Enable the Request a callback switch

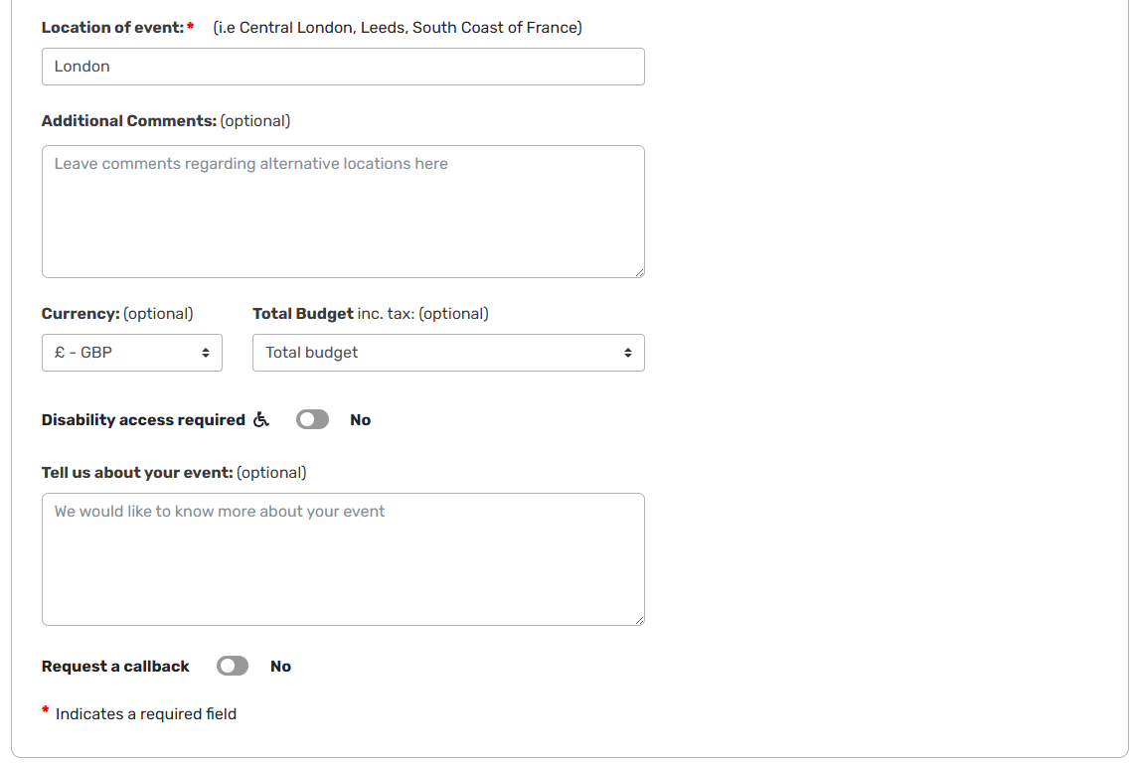coord(233,666)
